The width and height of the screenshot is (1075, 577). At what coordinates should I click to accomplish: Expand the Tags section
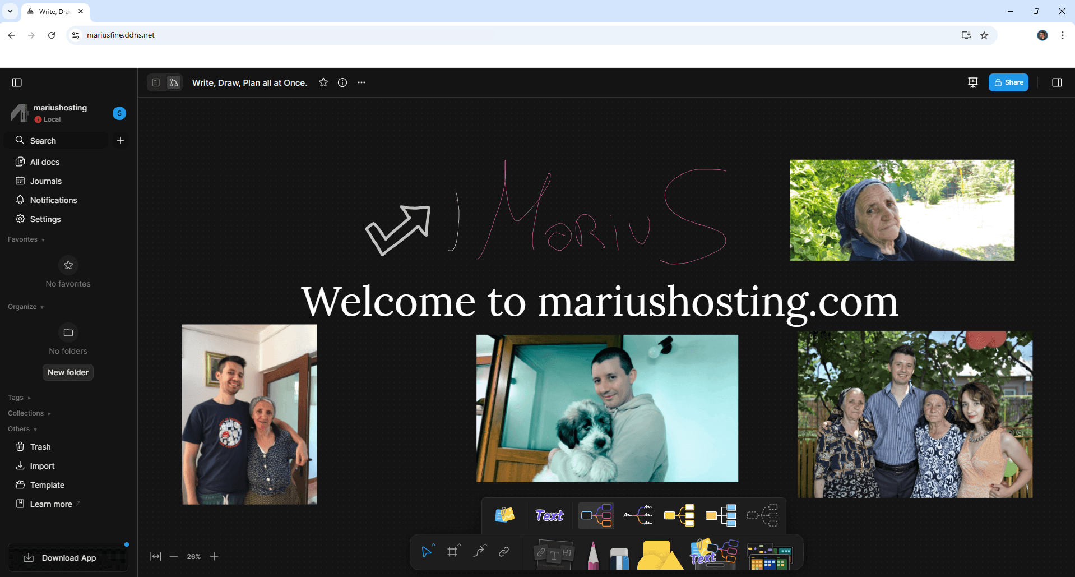(19, 398)
